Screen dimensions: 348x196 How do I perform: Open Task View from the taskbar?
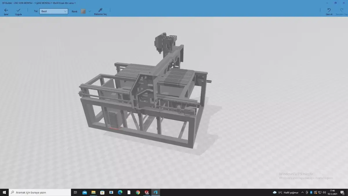pyautogui.click(x=75, y=192)
